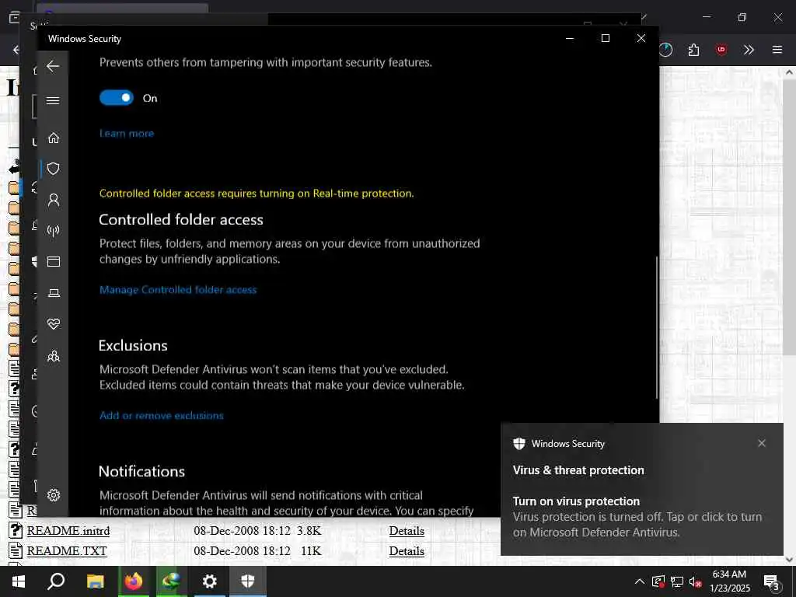796x597 pixels.
Task: Open Device performance & health heart icon
Action: click(x=54, y=324)
